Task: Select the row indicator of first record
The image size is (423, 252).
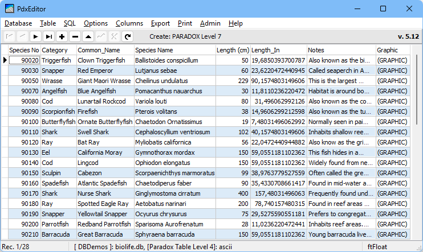Action: [x=5, y=60]
